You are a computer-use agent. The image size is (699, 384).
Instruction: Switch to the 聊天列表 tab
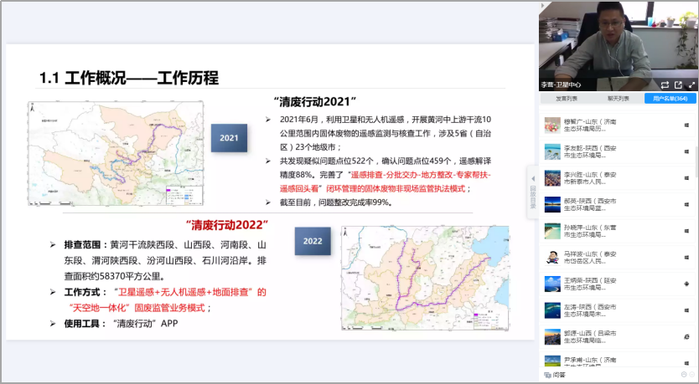tap(618, 99)
